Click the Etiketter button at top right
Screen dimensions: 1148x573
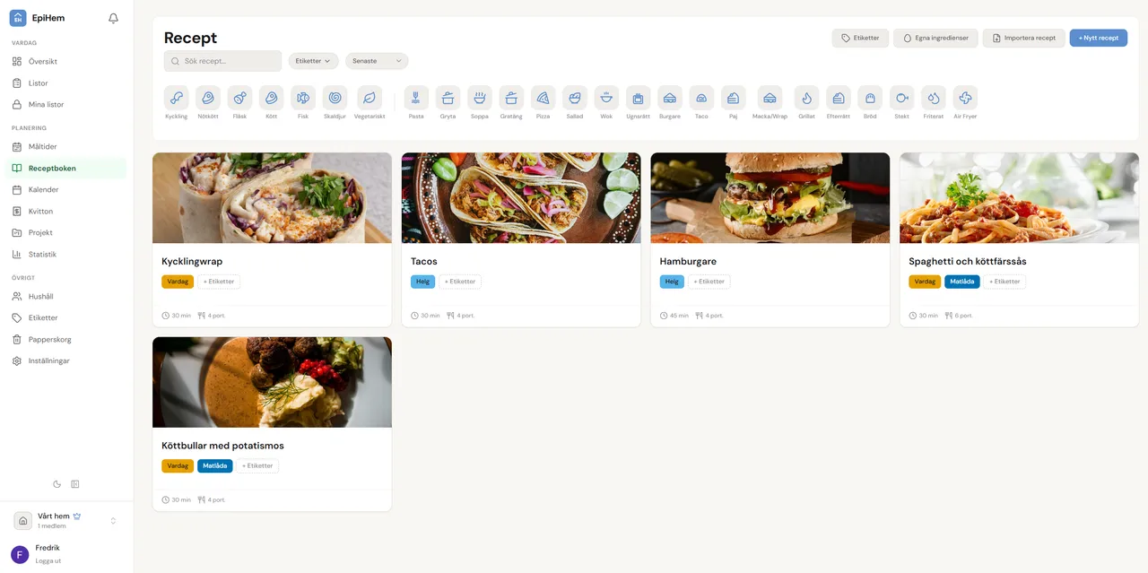tap(860, 38)
